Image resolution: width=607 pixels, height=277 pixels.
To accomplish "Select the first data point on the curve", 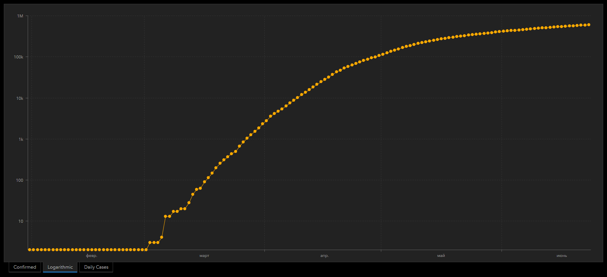I will [x=30, y=250].
